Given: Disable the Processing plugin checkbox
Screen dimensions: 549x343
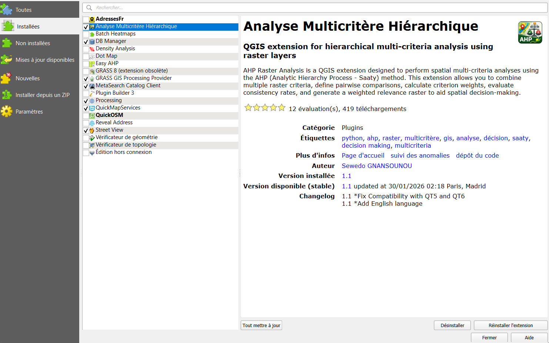Looking at the screenshot, I should tap(86, 101).
